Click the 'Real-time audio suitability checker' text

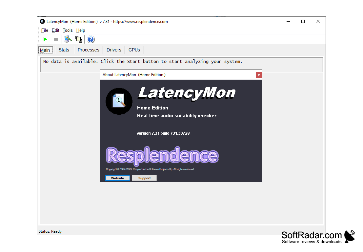tap(177, 116)
